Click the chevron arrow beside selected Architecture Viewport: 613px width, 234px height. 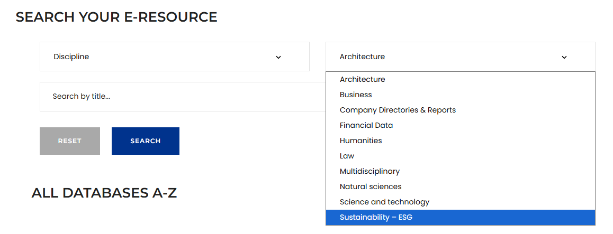point(564,57)
